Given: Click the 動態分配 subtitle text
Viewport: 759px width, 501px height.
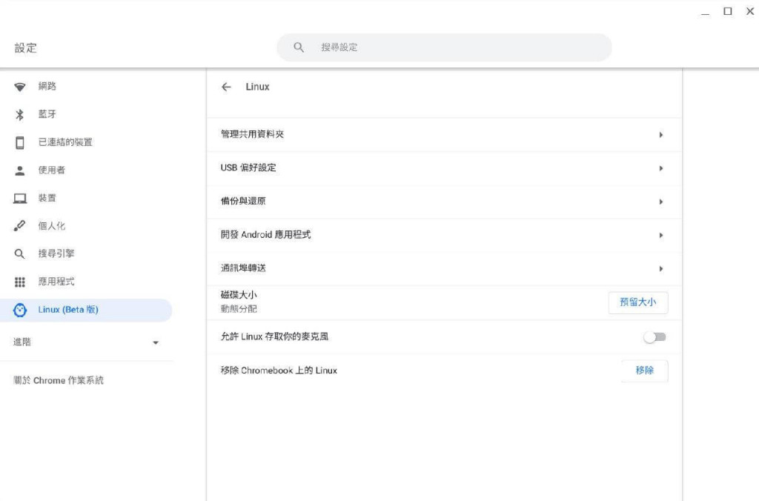Looking at the screenshot, I should click(239, 309).
